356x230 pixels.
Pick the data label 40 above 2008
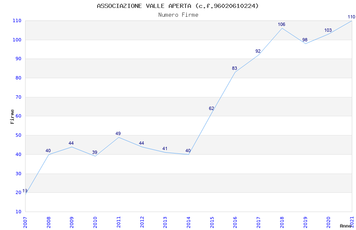(x=48, y=151)
